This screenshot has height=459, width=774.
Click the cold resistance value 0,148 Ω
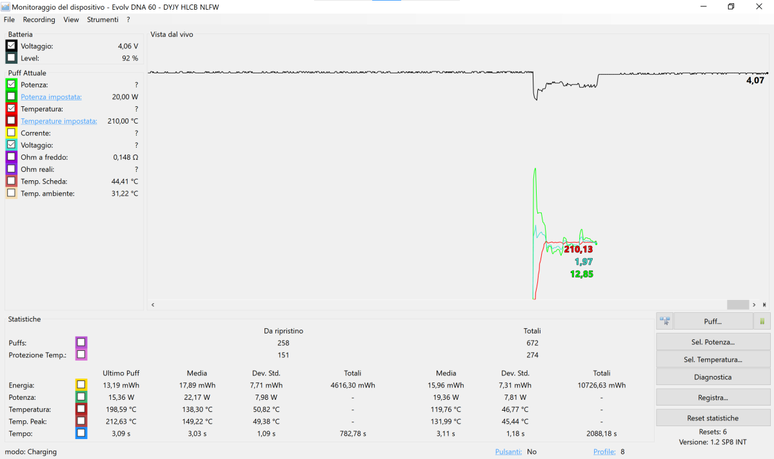(x=125, y=157)
